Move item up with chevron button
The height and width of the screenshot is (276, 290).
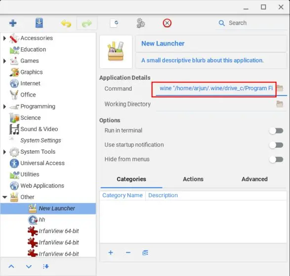[11, 267]
